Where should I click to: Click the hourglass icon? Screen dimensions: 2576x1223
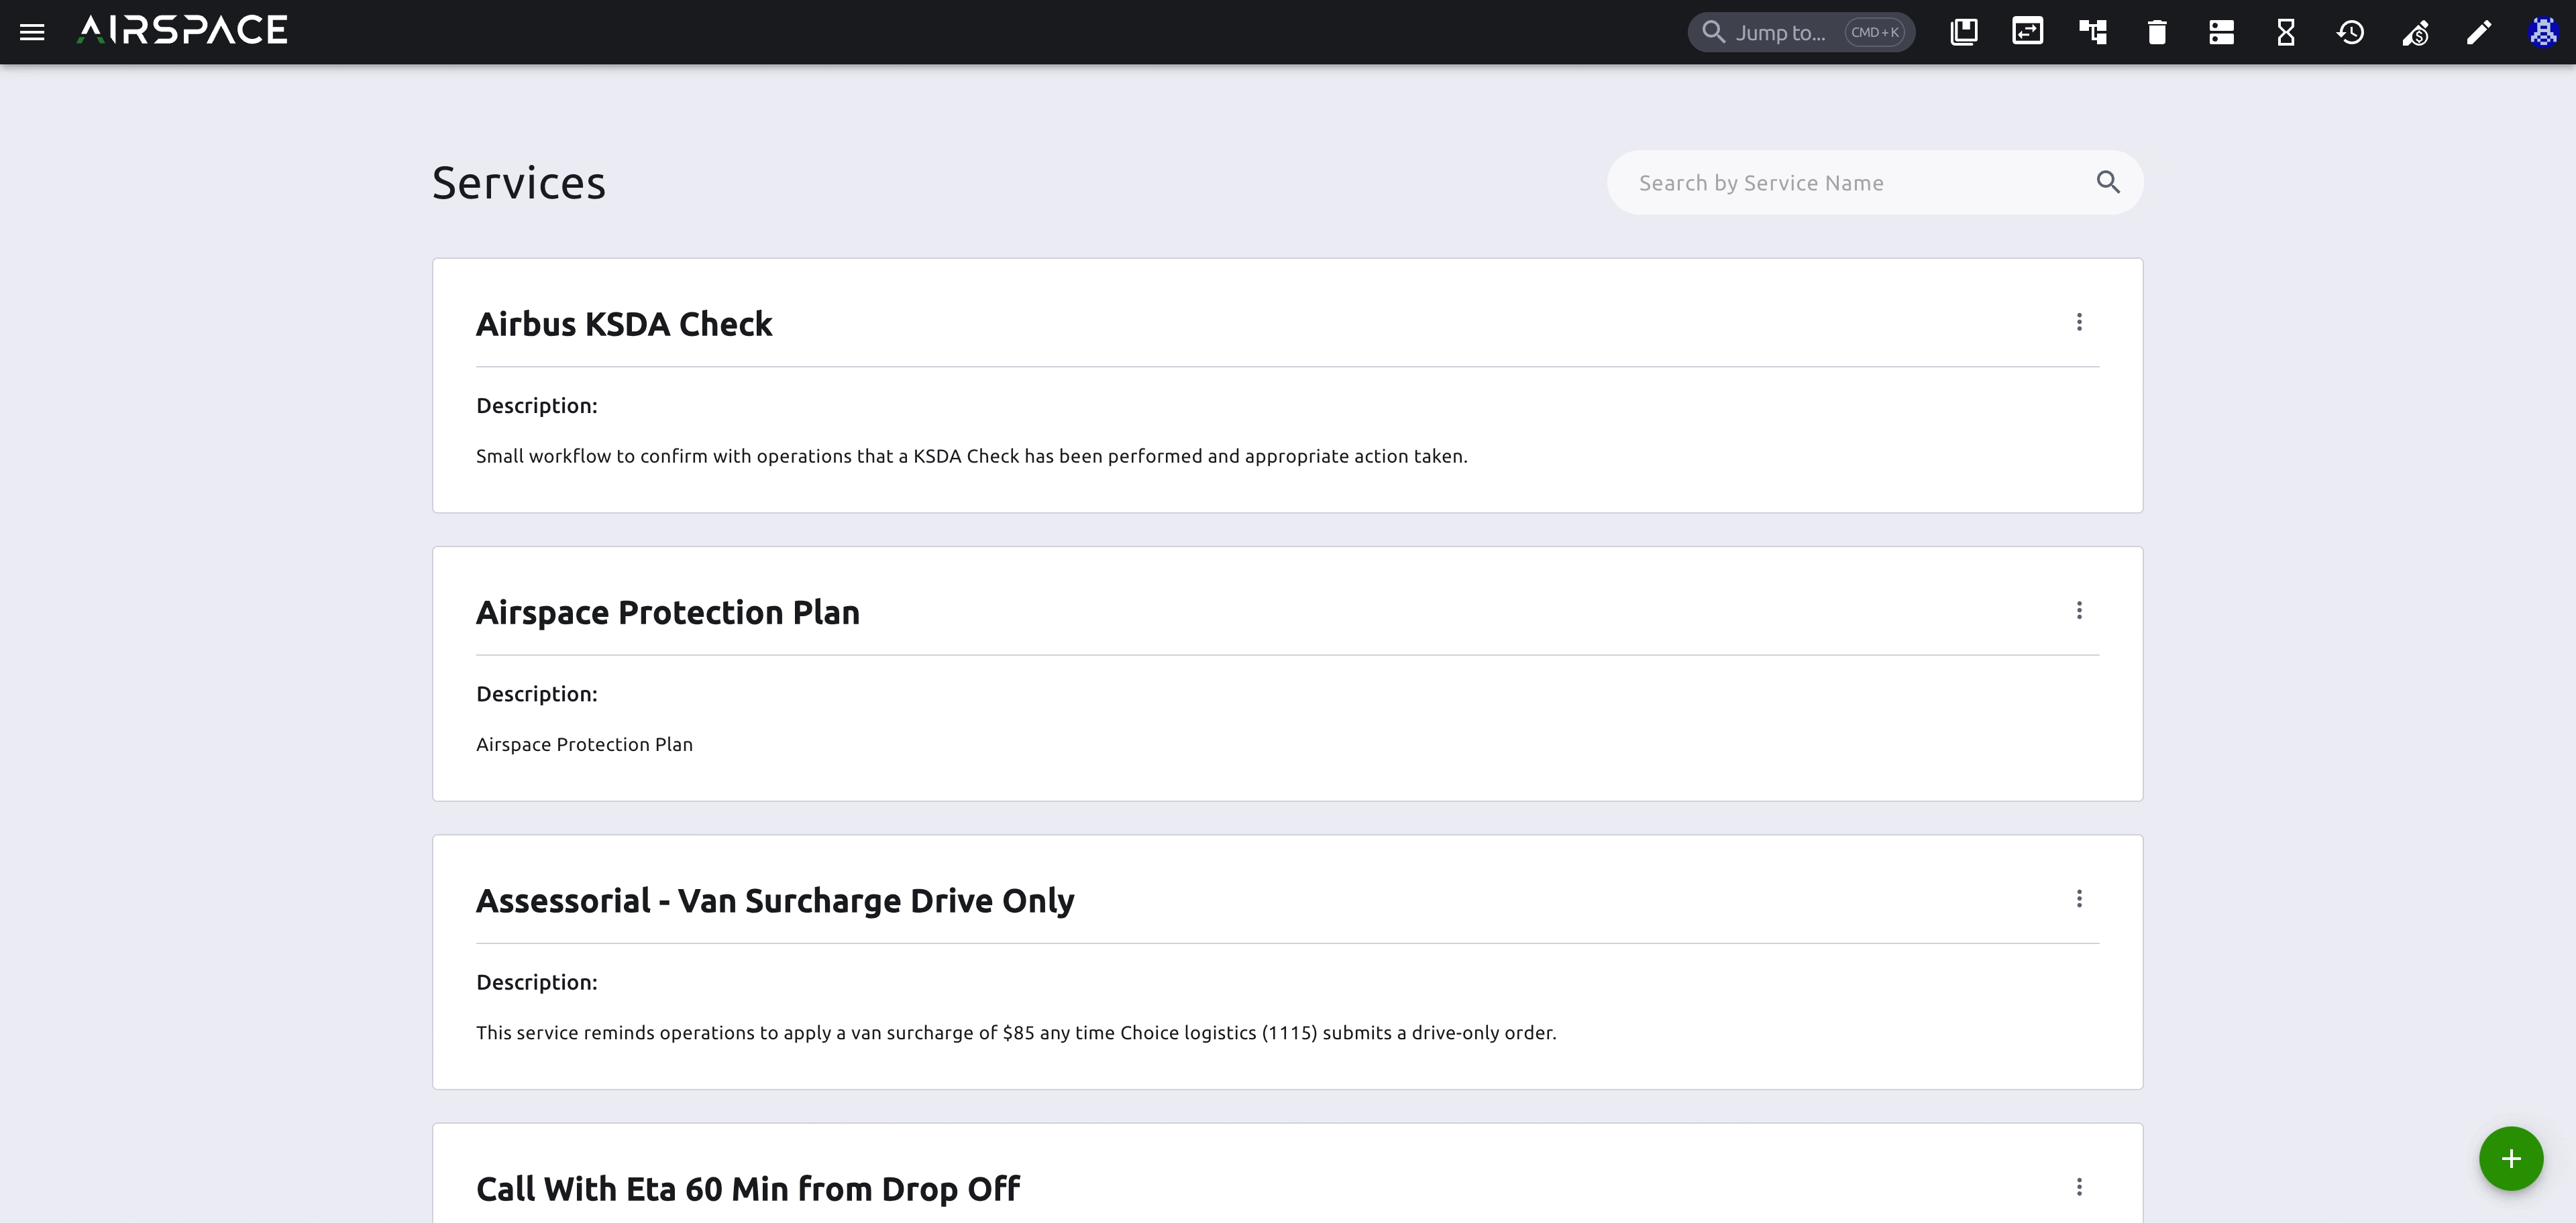[x=2286, y=32]
